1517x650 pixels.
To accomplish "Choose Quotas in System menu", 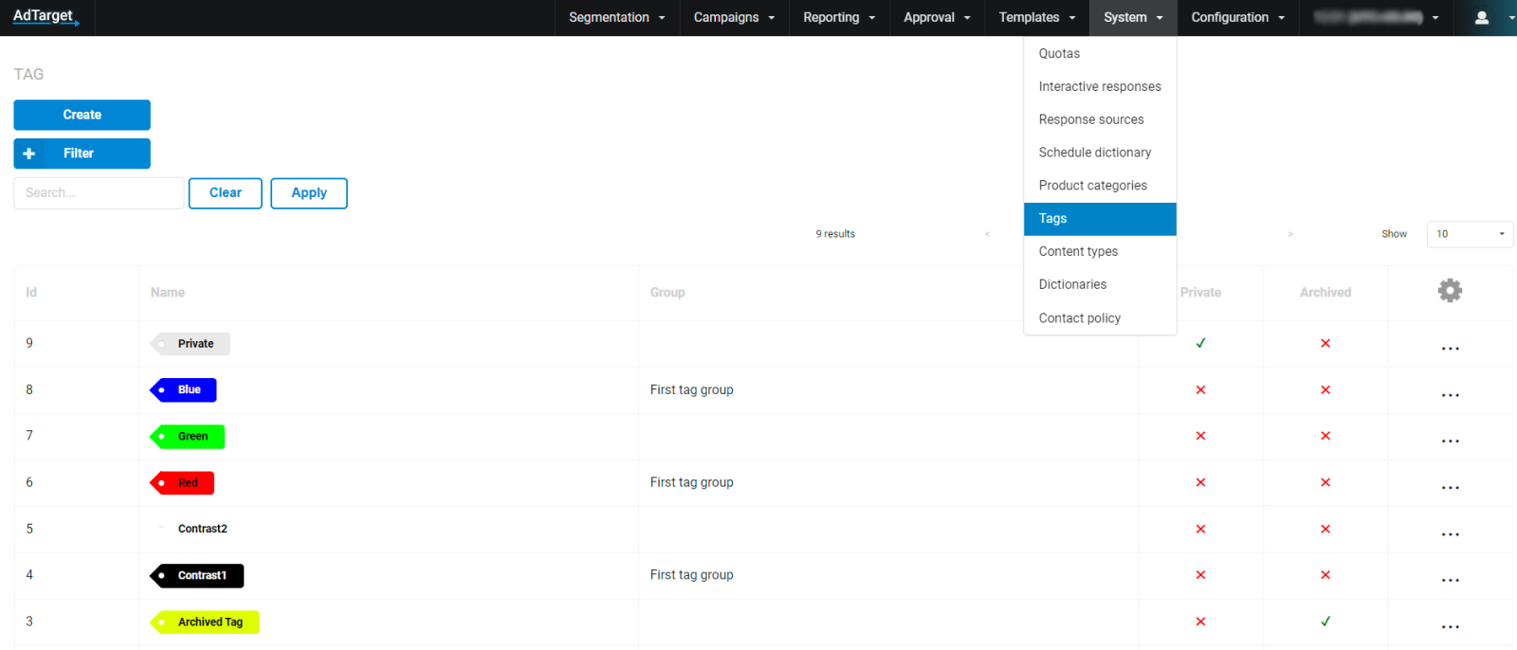I will (x=1059, y=54).
